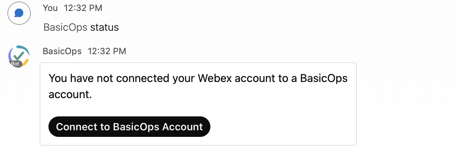Screen dimensions: 456x153
Task: Open your user avatar with chat bubble
Action: pos(19,14)
